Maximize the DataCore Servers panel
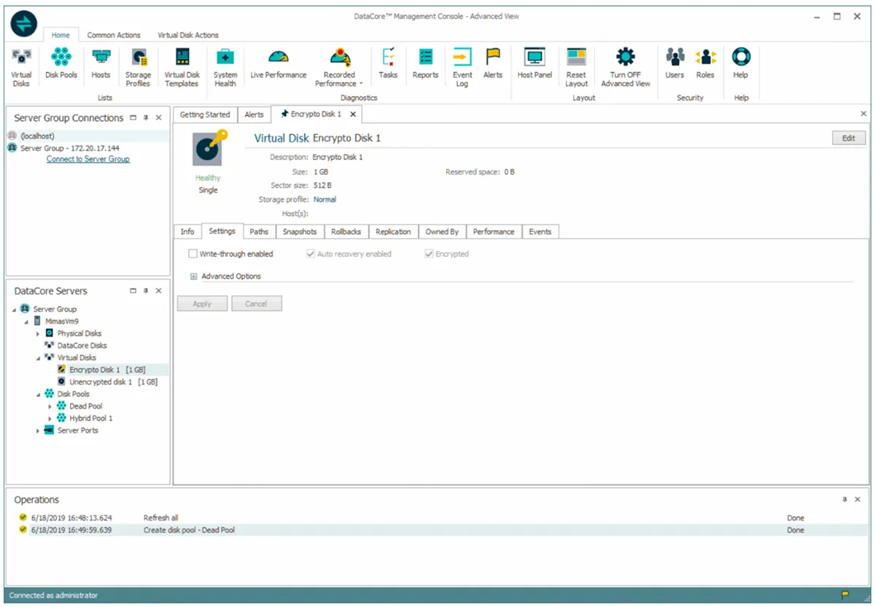875x607 pixels. tap(133, 290)
